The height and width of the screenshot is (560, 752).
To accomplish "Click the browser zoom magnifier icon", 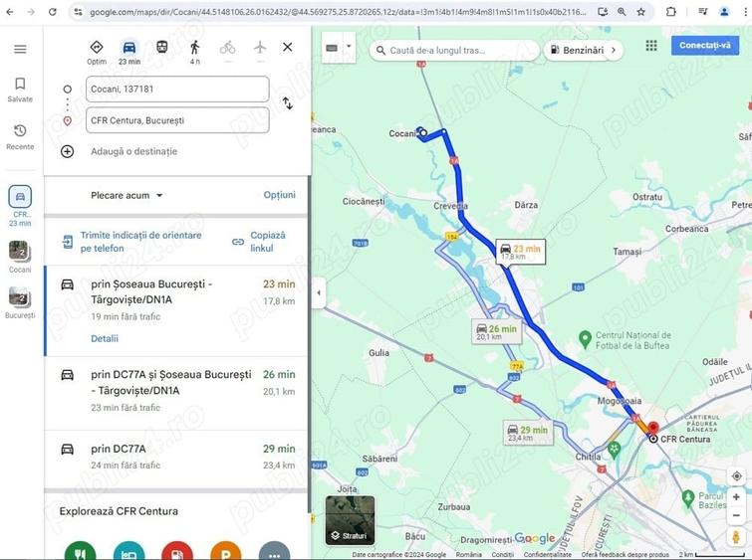I will pyautogui.click(x=622, y=12).
